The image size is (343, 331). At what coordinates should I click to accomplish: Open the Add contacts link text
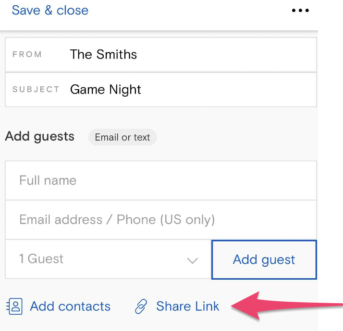click(x=70, y=306)
